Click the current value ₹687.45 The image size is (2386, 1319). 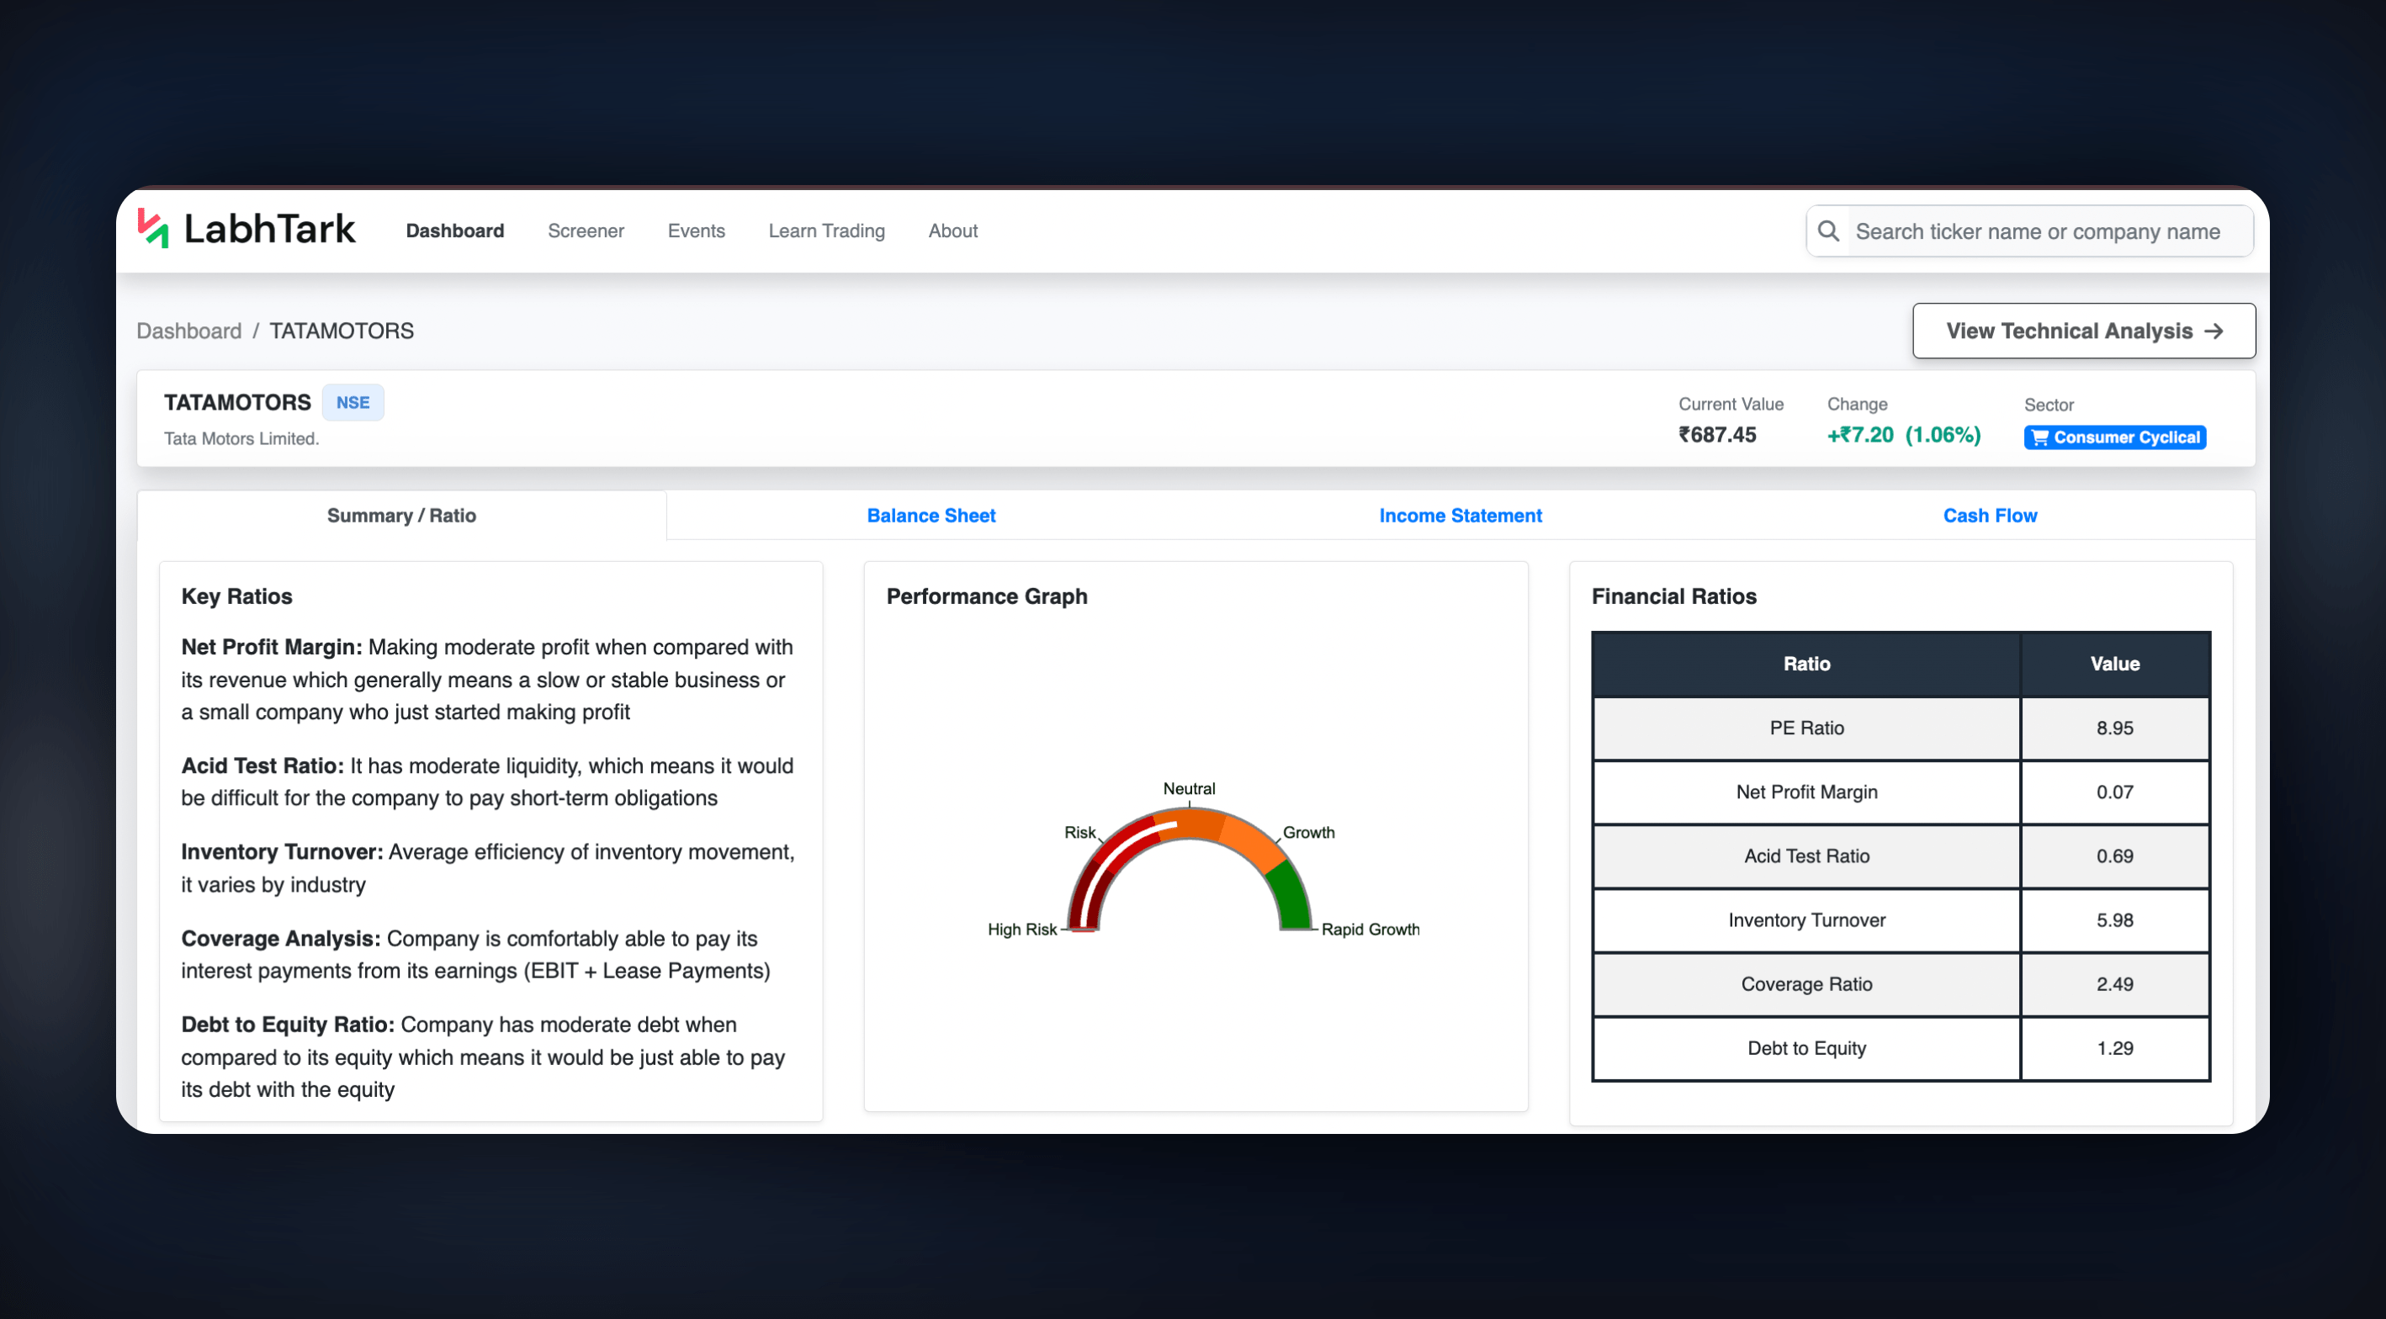coord(1717,434)
